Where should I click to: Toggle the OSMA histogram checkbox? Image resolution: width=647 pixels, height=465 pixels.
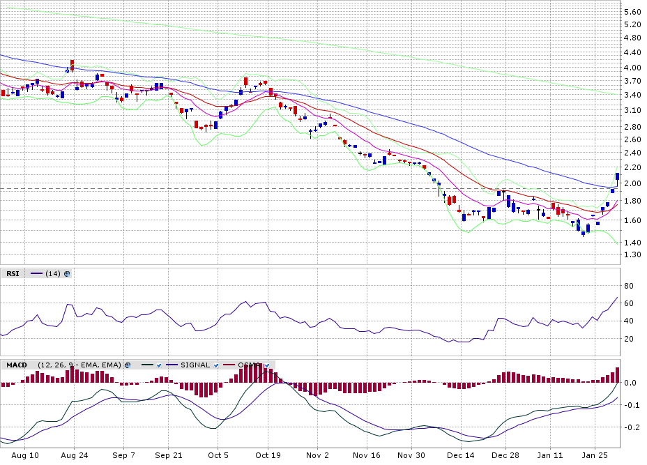267,365
